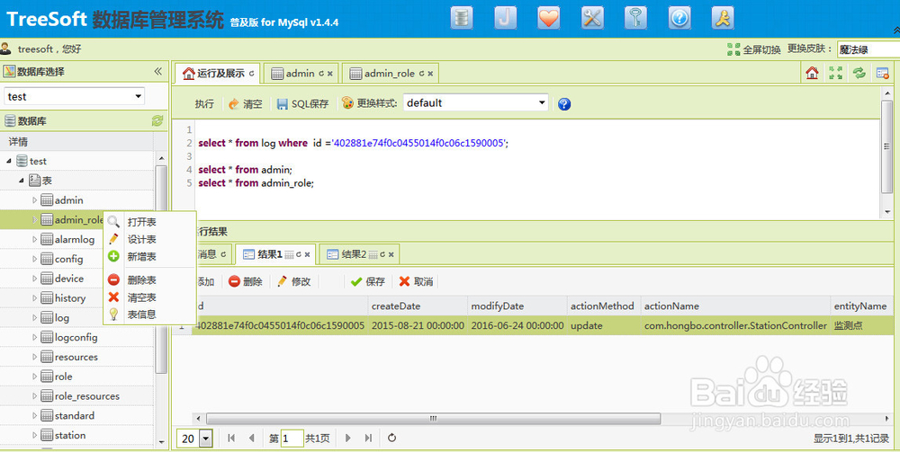
Task: Select the config table in tree
Action: click(68, 259)
